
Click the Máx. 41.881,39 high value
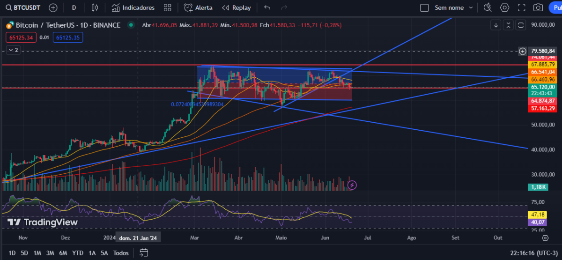coord(199,25)
